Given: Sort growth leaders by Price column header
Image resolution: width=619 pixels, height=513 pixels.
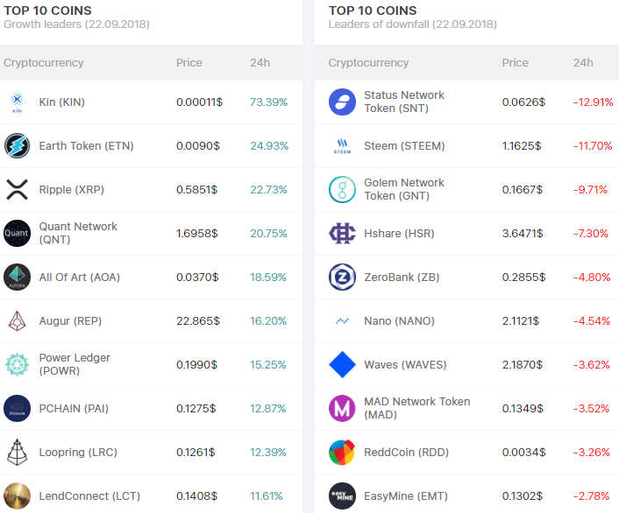Looking at the screenshot, I should pos(189,63).
